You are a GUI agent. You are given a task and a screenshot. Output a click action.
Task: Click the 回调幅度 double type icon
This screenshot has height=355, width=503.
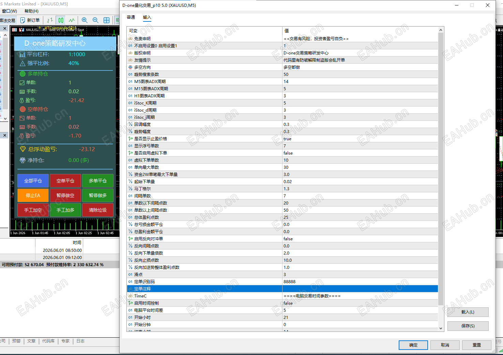click(130, 125)
